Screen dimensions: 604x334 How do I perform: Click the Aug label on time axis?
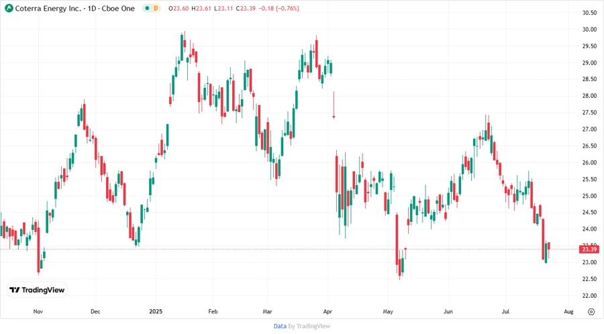[568, 312]
